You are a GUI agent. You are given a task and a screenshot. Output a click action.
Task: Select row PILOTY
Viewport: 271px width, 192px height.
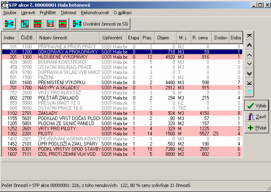[x=122, y=134]
